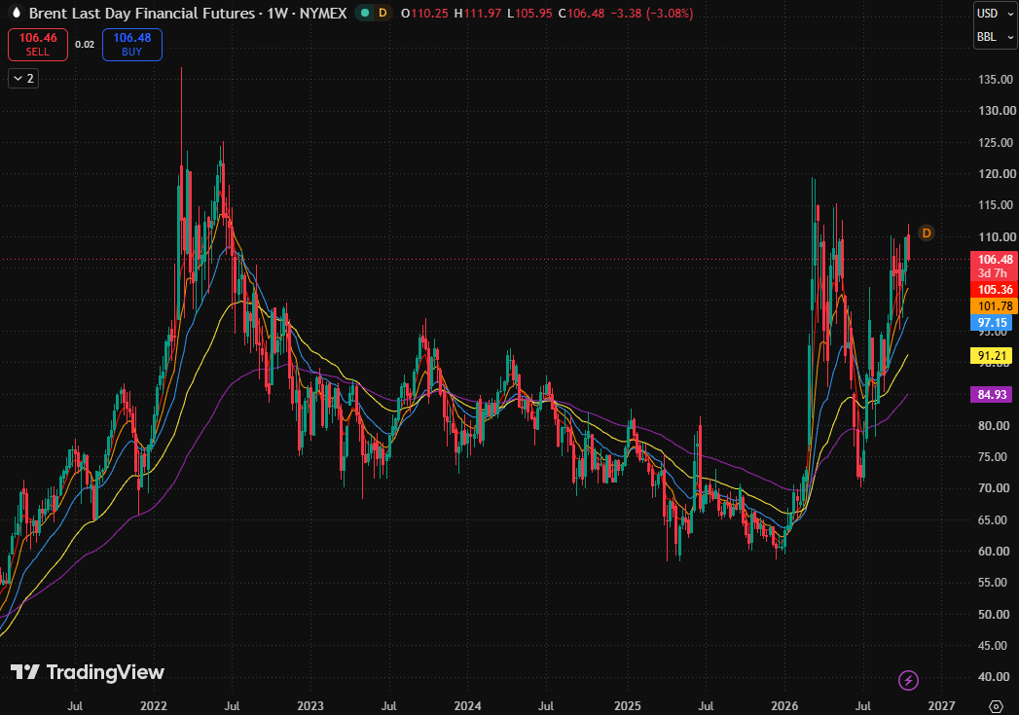Click the red 105.36 price label

pyautogui.click(x=994, y=290)
